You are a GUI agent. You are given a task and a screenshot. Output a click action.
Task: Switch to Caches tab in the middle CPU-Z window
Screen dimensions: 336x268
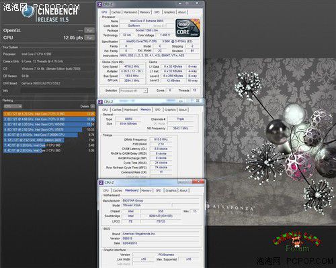click(117, 110)
